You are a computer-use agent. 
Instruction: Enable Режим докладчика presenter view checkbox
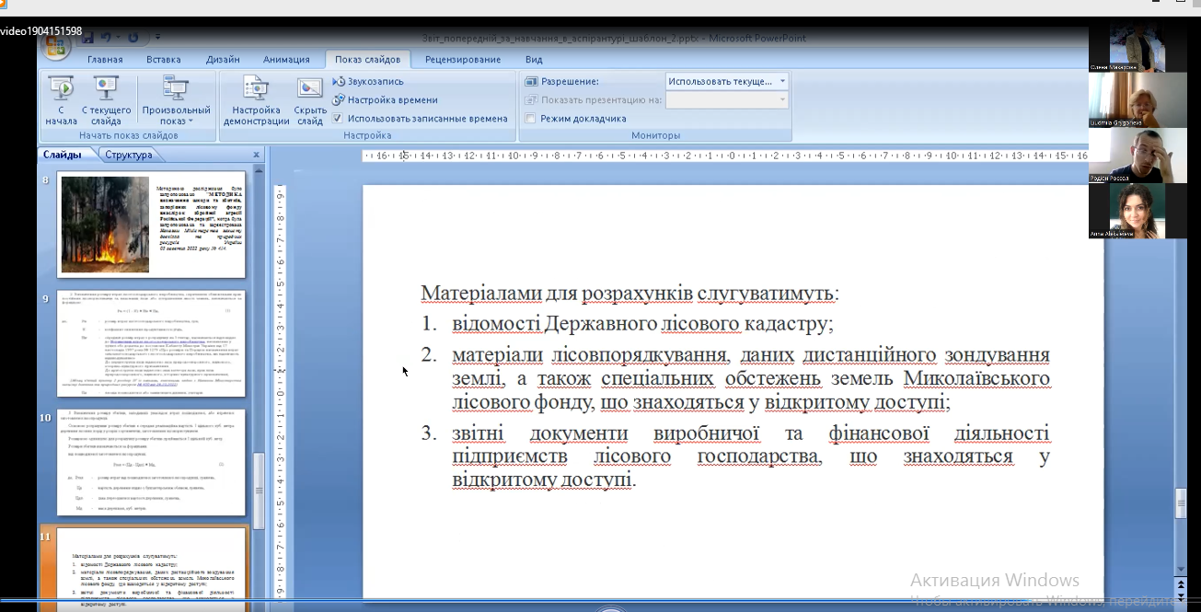pyautogui.click(x=530, y=118)
